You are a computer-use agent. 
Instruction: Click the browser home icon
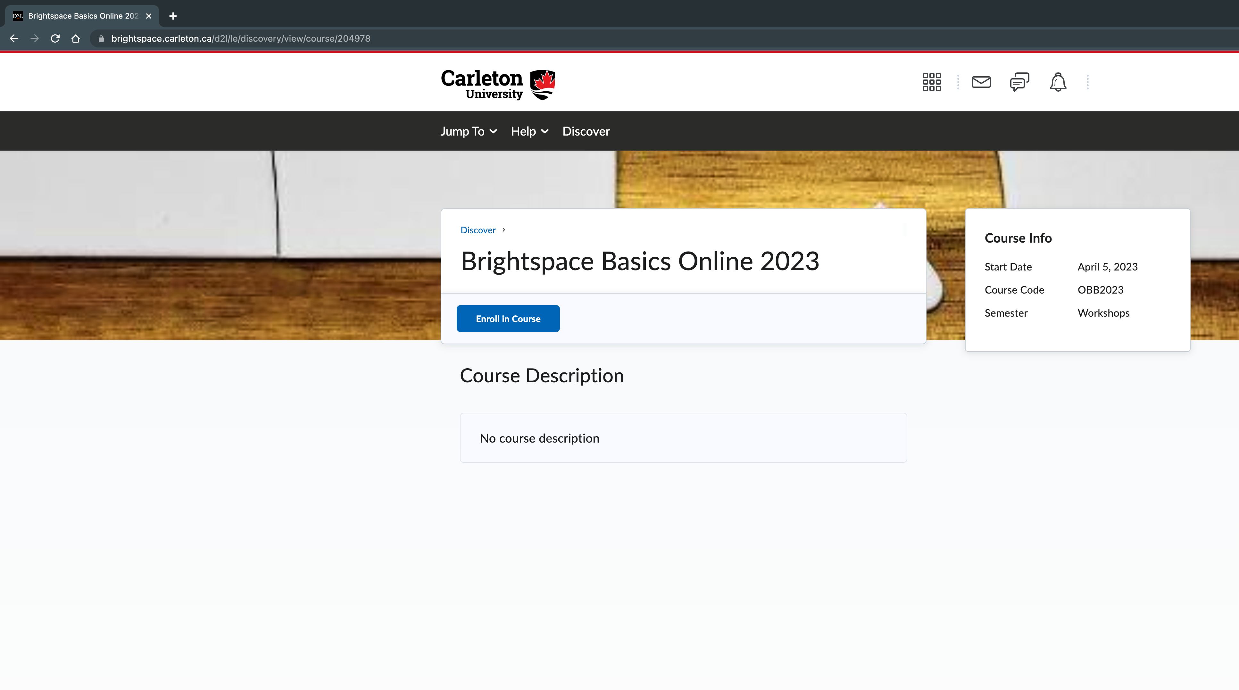tap(76, 38)
